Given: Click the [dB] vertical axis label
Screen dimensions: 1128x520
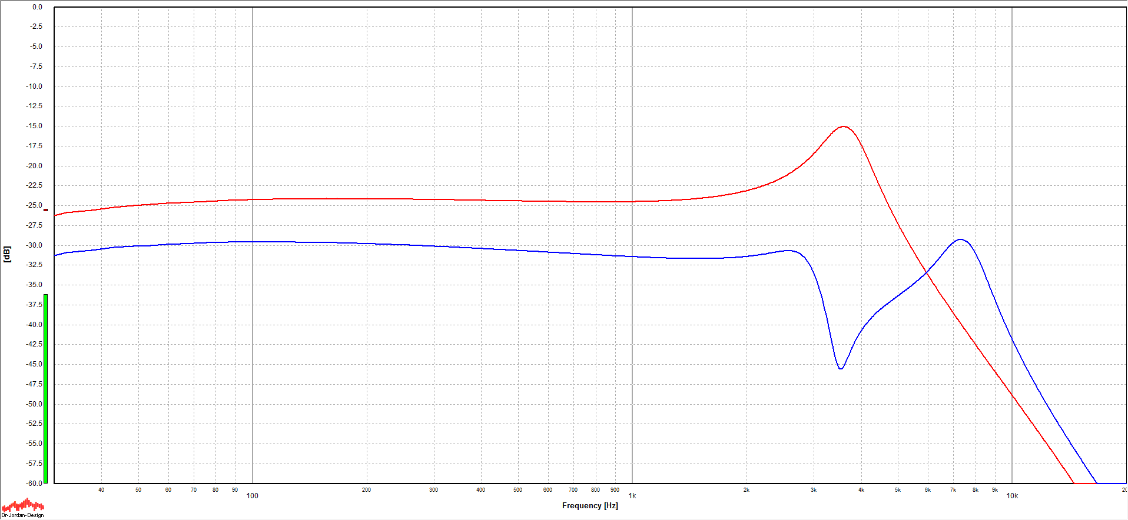Looking at the screenshot, I should (7, 254).
